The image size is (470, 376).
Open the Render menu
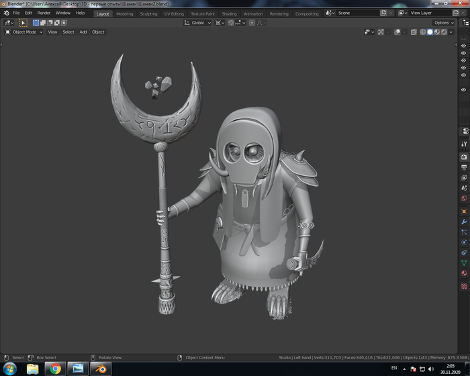(x=44, y=13)
